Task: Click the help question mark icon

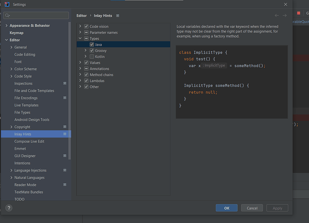Action: [x=9, y=208]
